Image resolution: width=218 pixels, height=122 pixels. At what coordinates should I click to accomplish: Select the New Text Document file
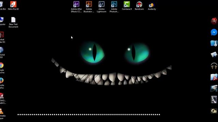coord(13,22)
